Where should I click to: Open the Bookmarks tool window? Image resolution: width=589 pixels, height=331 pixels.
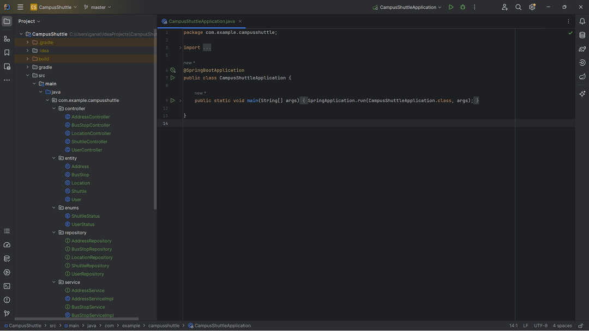pyautogui.click(x=7, y=53)
